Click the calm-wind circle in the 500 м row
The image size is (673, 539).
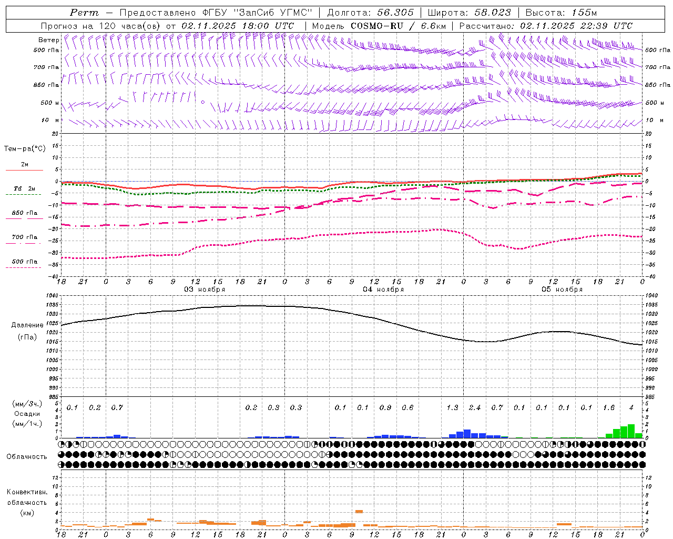click(203, 102)
